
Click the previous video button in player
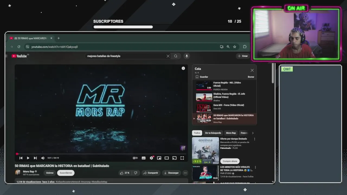(x=21, y=158)
